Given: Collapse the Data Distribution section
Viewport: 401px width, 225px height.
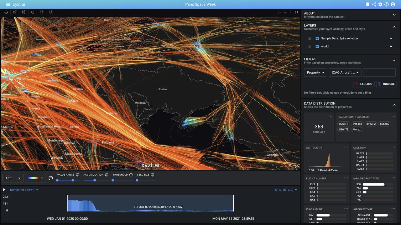Looking at the screenshot, I should [x=394, y=105].
